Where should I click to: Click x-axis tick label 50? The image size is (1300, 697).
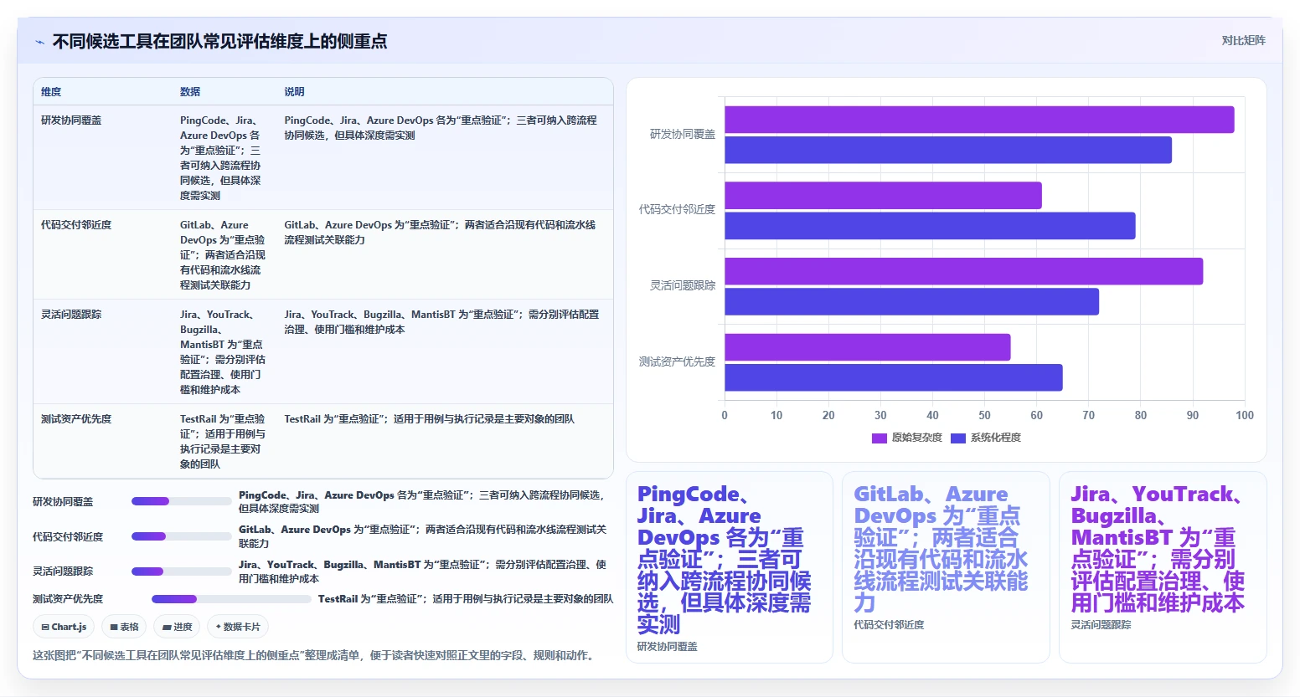point(984,415)
